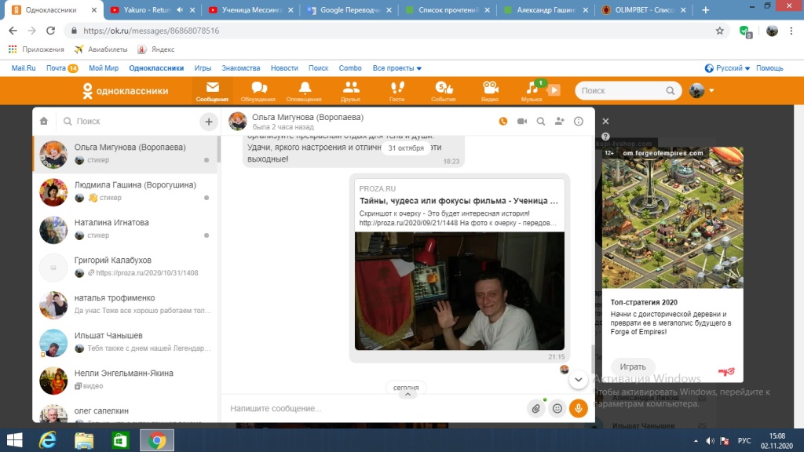804x452 pixels.
Task: Open the Сообщения (Messages) icon in orange bar
Action: pyautogui.click(x=212, y=91)
